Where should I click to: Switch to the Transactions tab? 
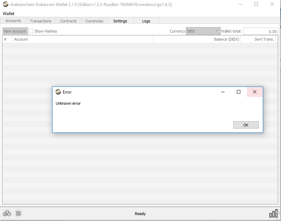click(x=41, y=21)
